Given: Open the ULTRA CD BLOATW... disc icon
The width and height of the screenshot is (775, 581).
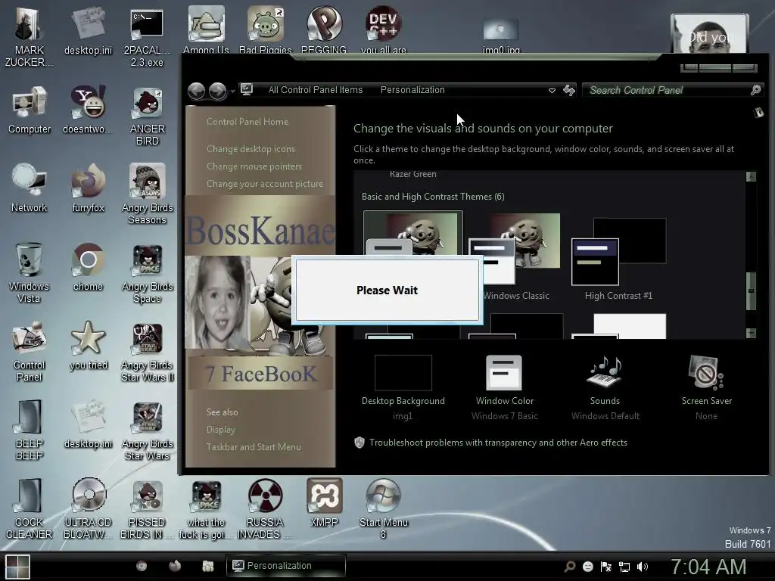Looking at the screenshot, I should tap(88, 509).
